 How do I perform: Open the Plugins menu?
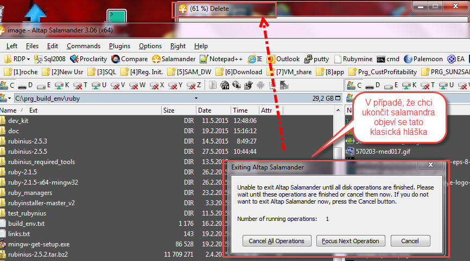119,46
